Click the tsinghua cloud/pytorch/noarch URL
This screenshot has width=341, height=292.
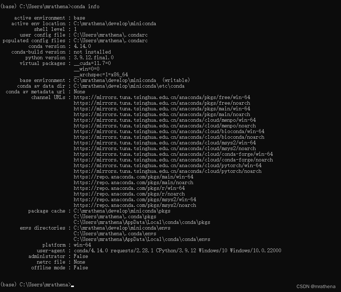[x=167, y=171]
